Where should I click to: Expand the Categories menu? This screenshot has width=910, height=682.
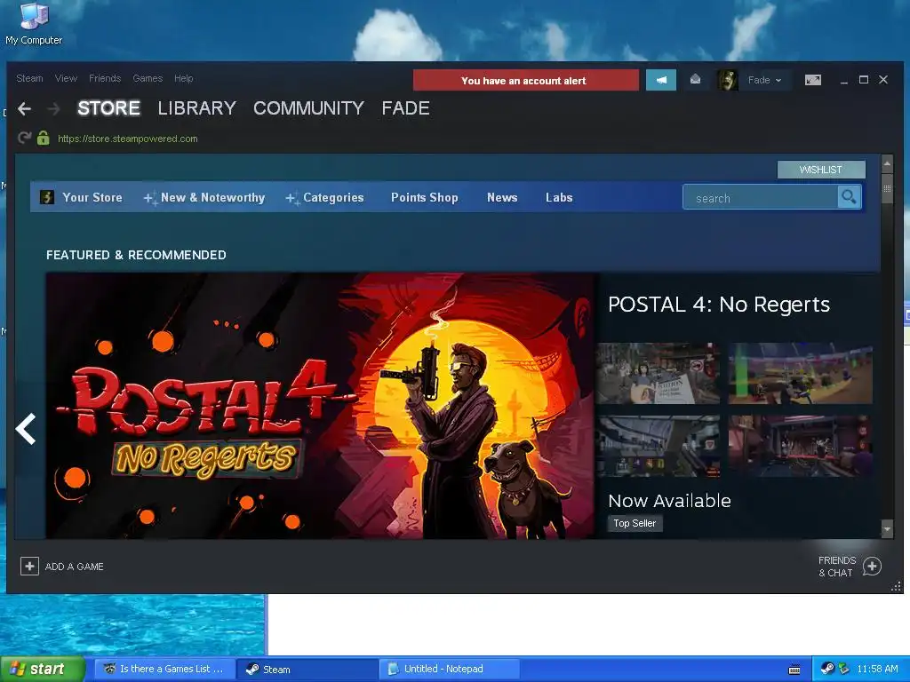pyautogui.click(x=325, y=198)
